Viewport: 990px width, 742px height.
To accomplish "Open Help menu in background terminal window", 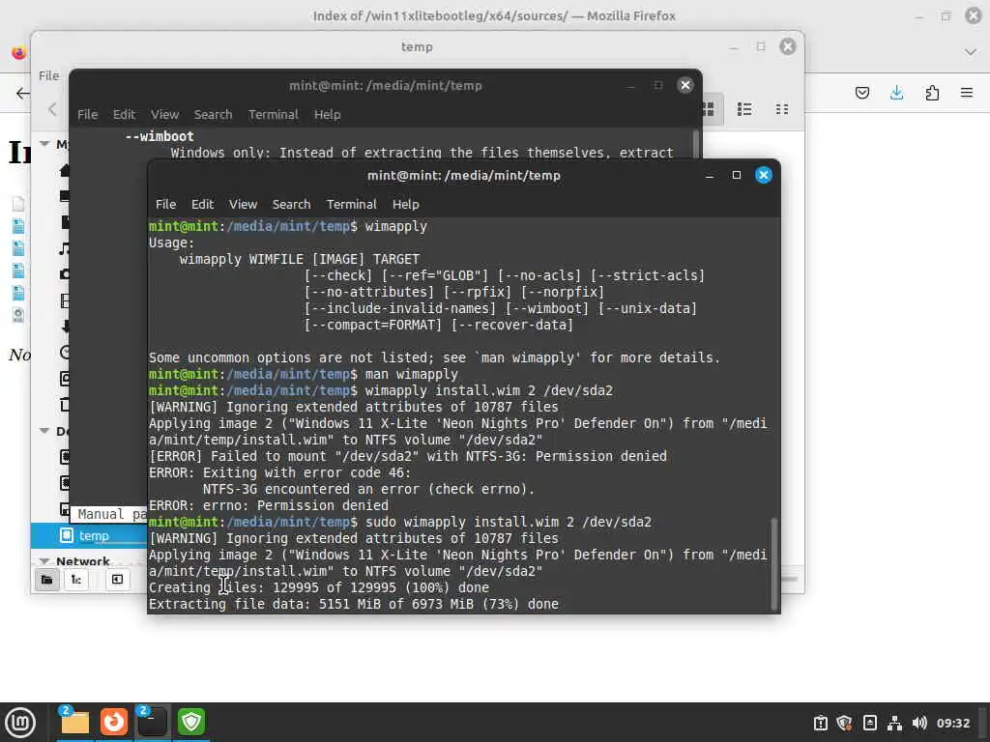I will (327, 114).
